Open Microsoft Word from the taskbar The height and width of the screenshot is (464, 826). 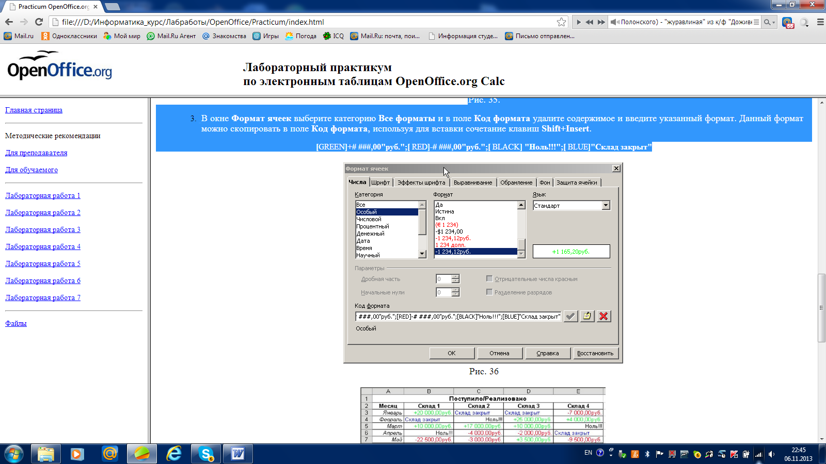click(x=238, y=454)
